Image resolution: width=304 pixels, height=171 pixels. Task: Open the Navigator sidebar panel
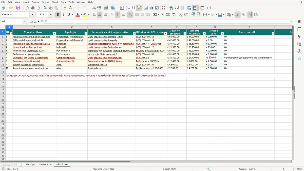click(299, 51)
